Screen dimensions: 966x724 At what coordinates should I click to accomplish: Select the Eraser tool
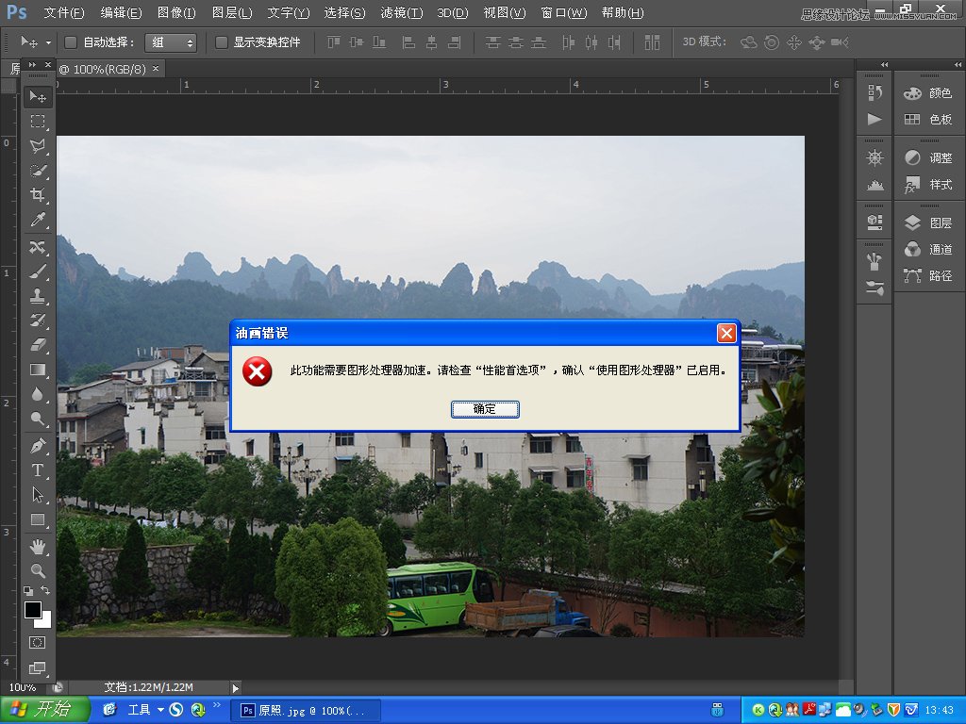38,345
